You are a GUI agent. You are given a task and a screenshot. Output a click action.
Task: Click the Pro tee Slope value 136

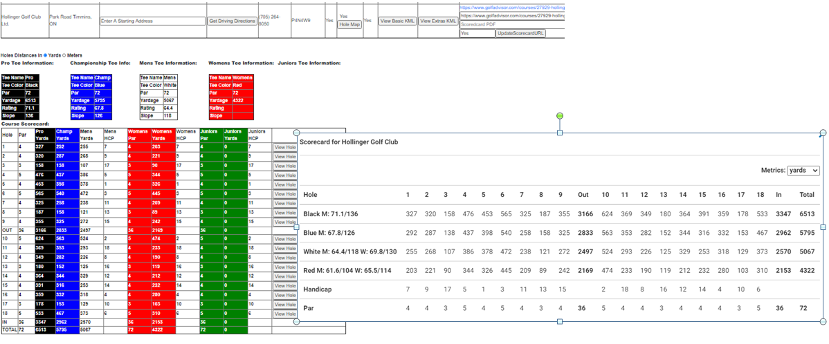pos(32,115)
